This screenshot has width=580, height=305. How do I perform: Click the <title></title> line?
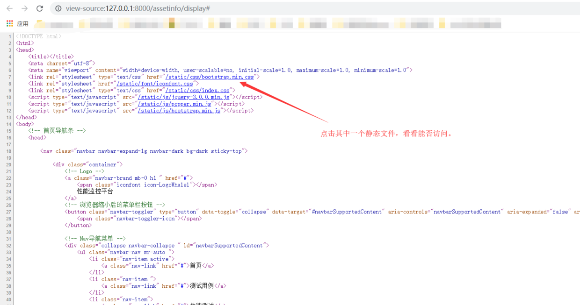pos(51,57)
